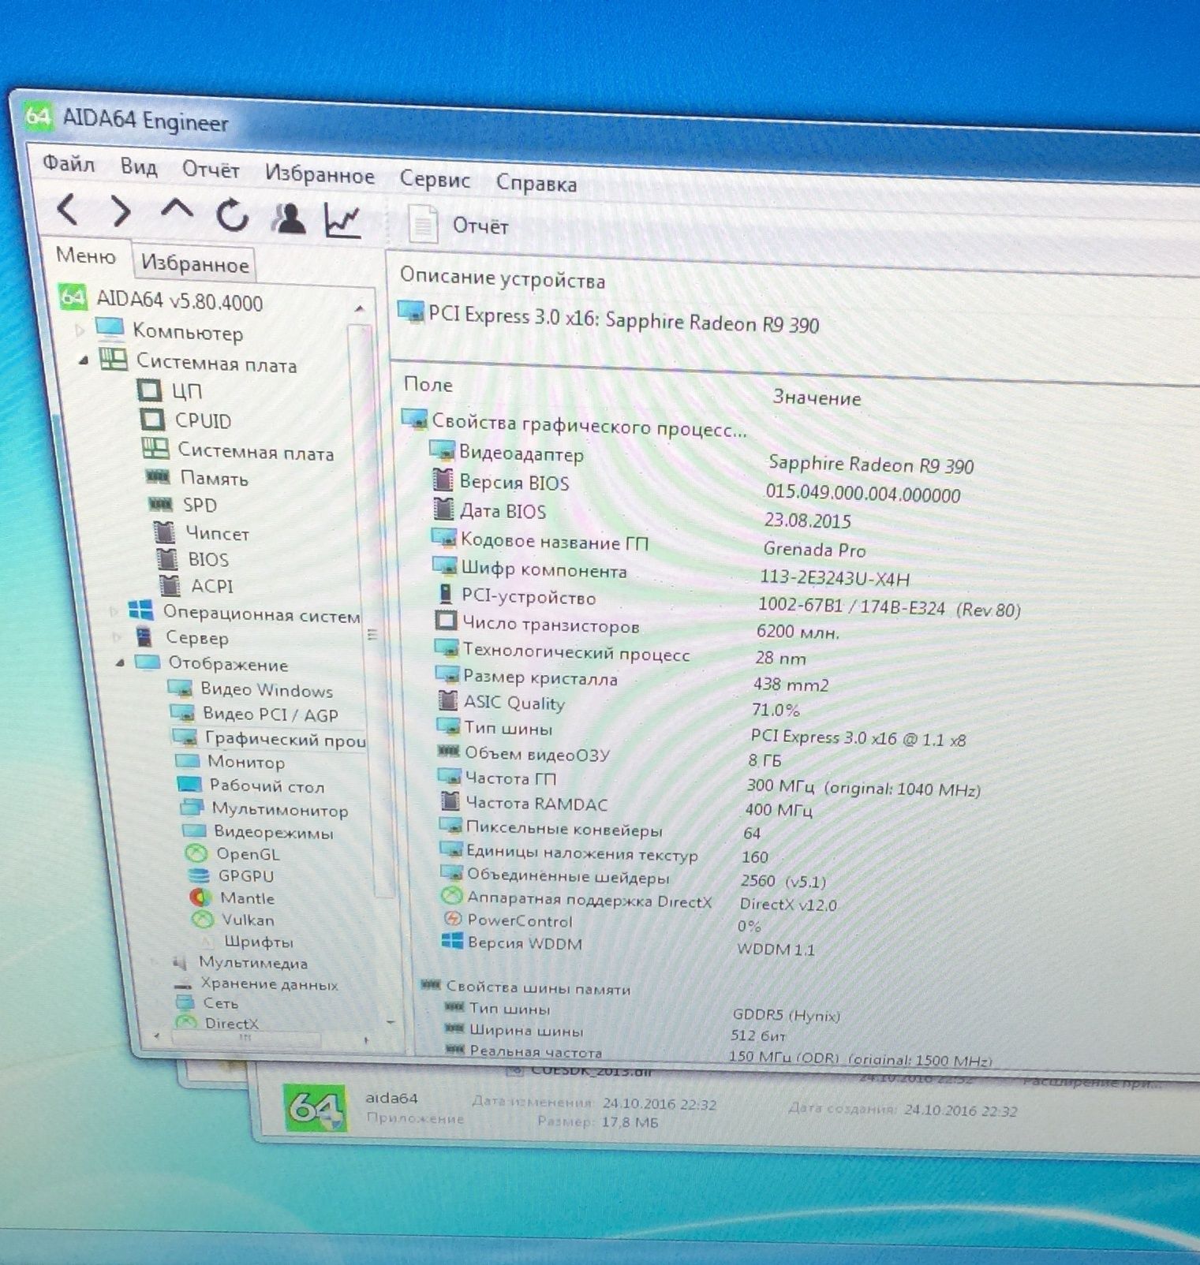Select the Объем видеоОЗУ row
The height and width of the screenshot is (1265, 1200).
click(x=610, y=756)
